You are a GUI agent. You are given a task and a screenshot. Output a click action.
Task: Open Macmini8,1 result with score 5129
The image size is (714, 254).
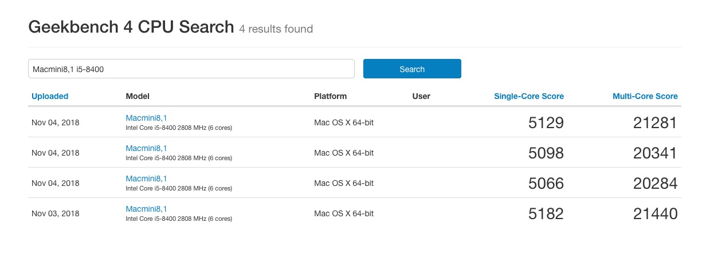(x=146, y=118)
